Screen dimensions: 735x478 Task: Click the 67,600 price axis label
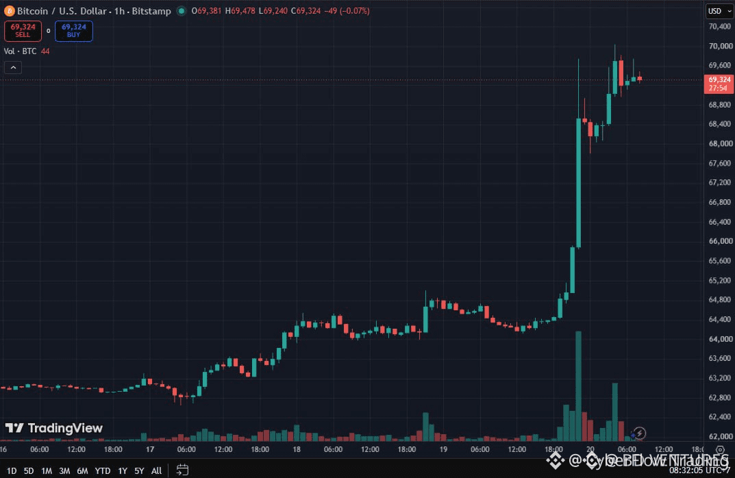(x=719, y=163)
